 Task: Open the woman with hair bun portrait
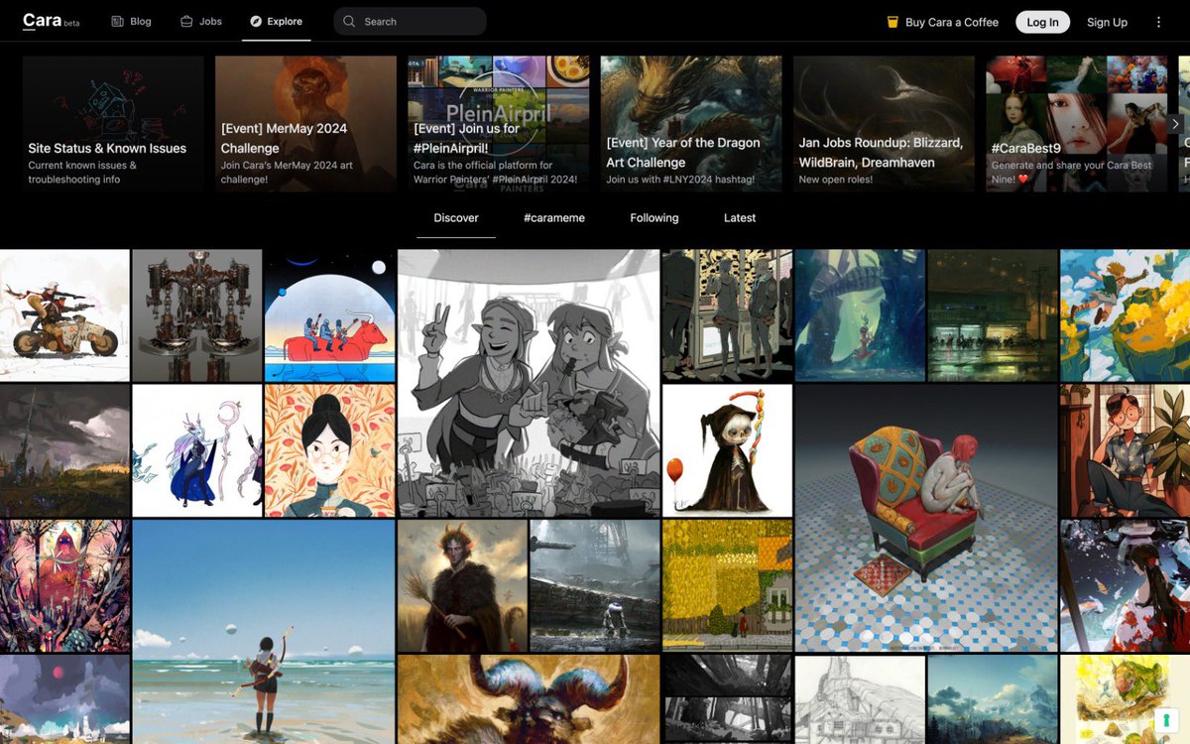coord(330,450)
